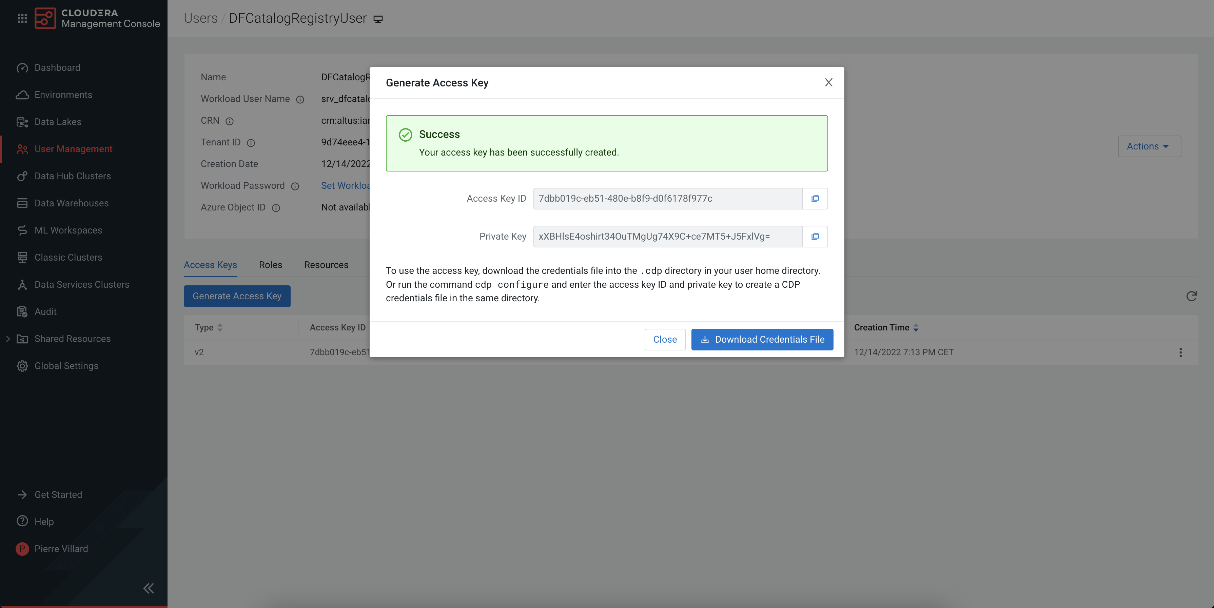This screenshot has height=608, width=1214.
Task: Go to Users breadcrumb link
Action: (200, 18)
